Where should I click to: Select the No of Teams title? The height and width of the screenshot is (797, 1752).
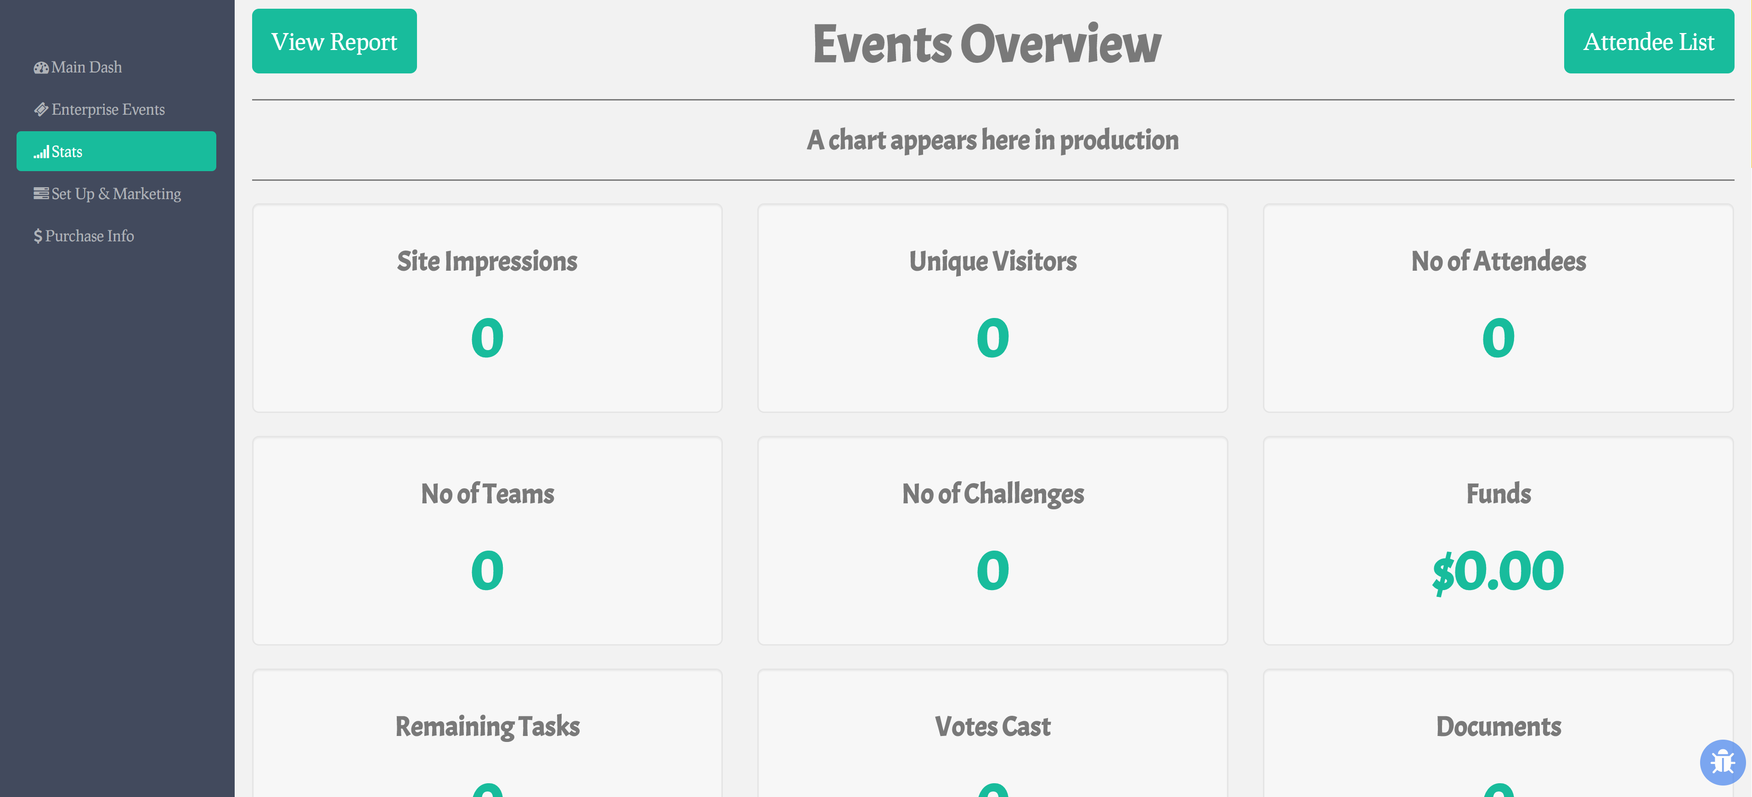[x=487, y=494]
